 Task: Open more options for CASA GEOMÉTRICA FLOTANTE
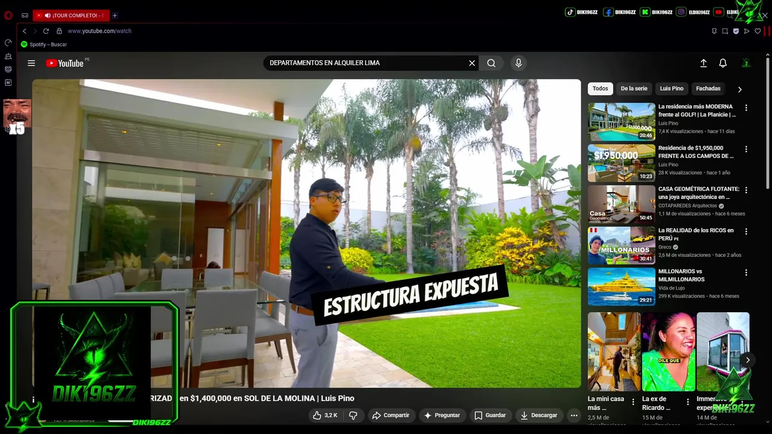coord(746,190)
